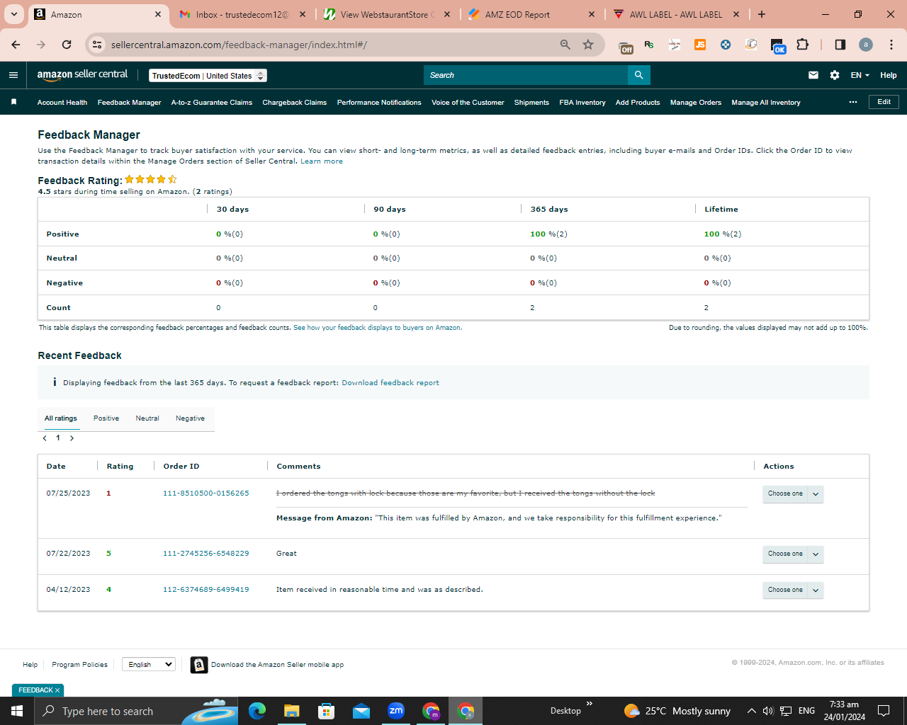Switch to the View WebstaurantStore browser tab
The width and height of the screenshot is (907, 725).
[387, 14]
